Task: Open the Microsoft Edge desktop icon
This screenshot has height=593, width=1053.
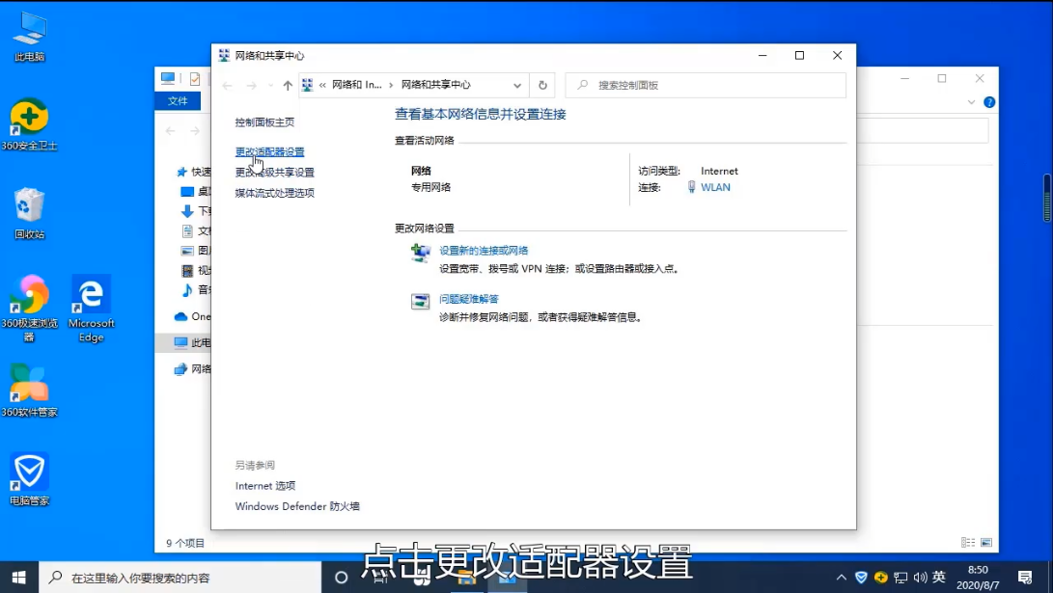Action: click(92, 309)
